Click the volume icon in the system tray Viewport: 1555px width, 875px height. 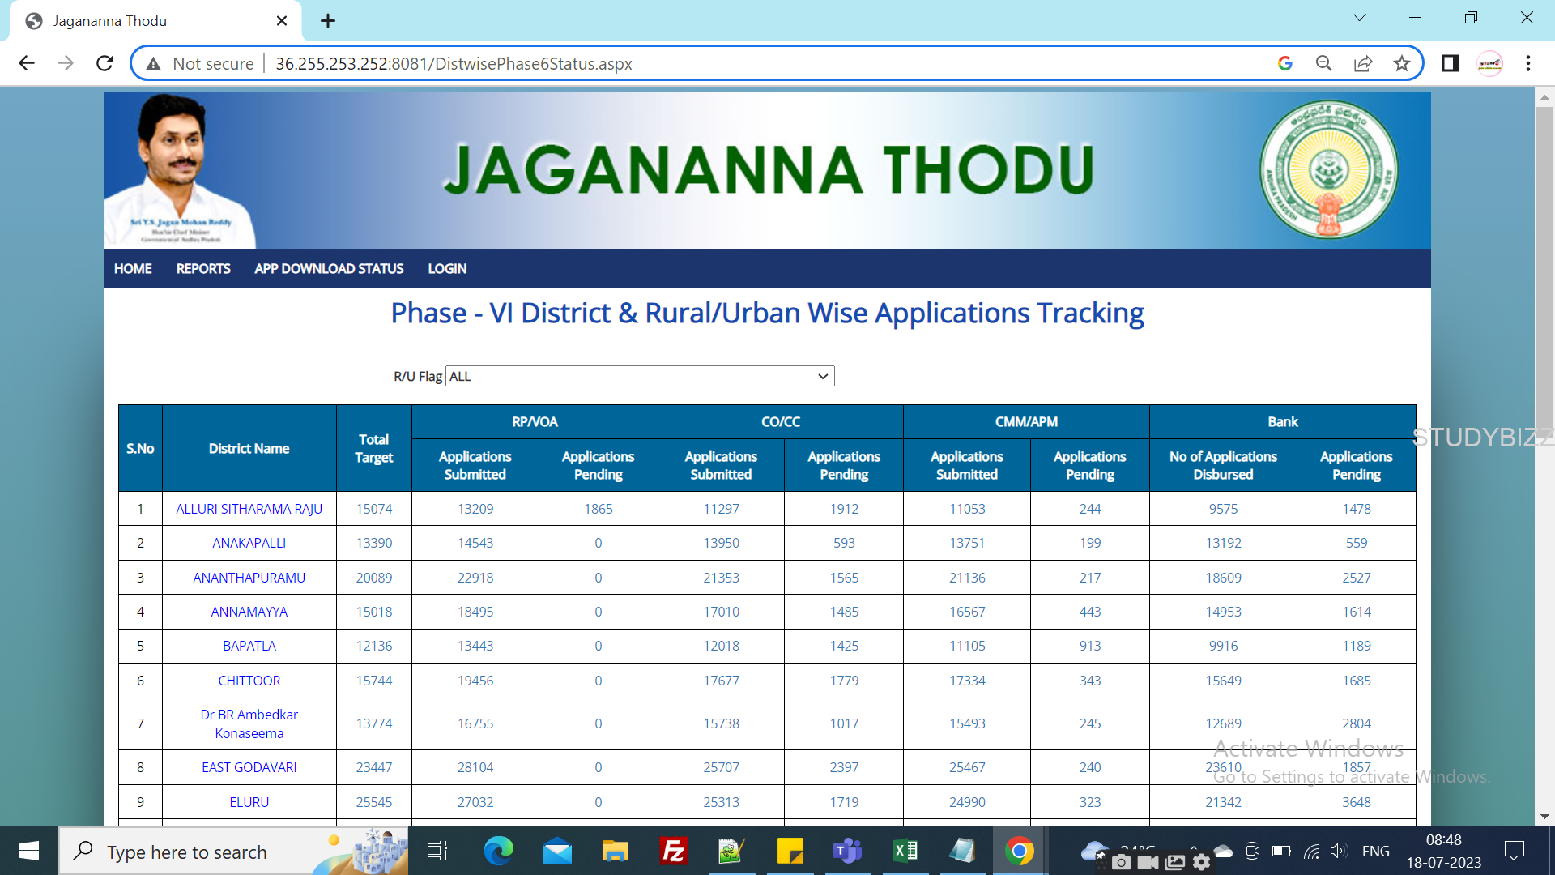1338,851
